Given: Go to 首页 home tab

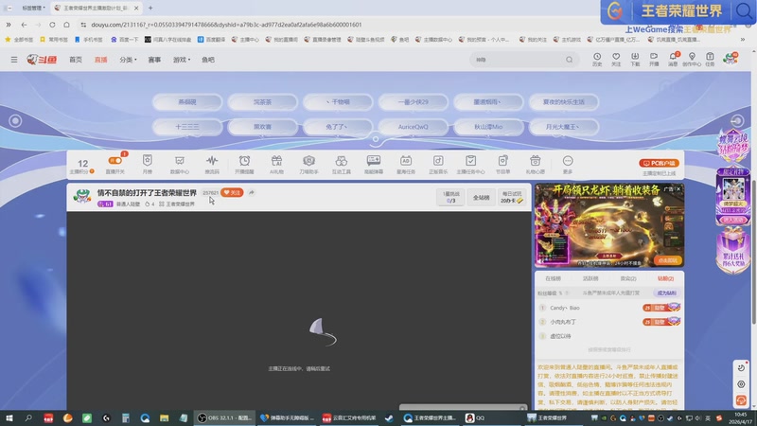Looking at the screenshot, I should [76, 60].
